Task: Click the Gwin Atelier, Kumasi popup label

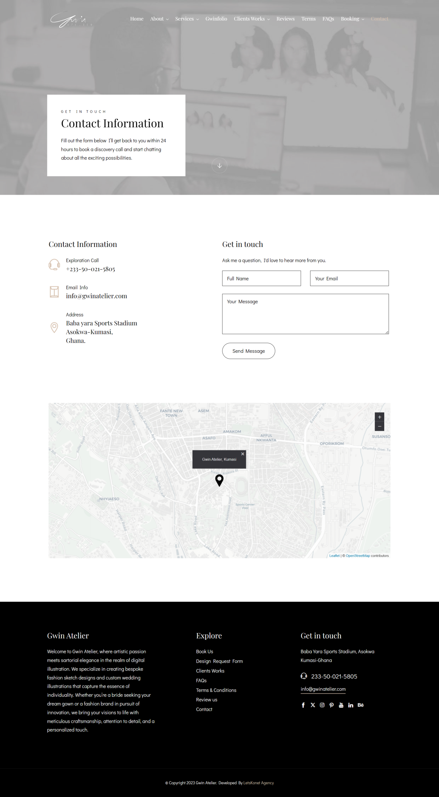Action: coord(219,460)
